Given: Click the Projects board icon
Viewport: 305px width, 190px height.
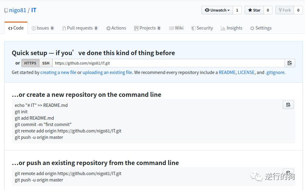Looking at the screenshot, I should (136, 28).
